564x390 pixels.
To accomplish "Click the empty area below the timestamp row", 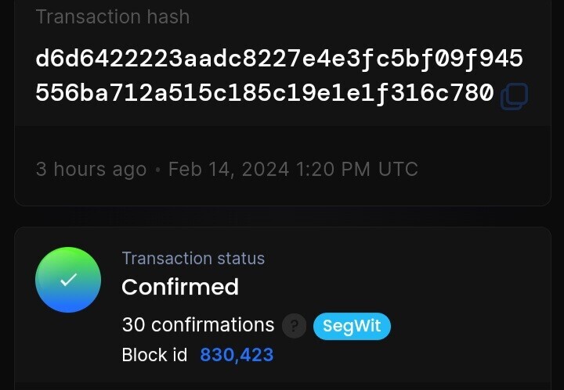I will click(x=282, y=193).
